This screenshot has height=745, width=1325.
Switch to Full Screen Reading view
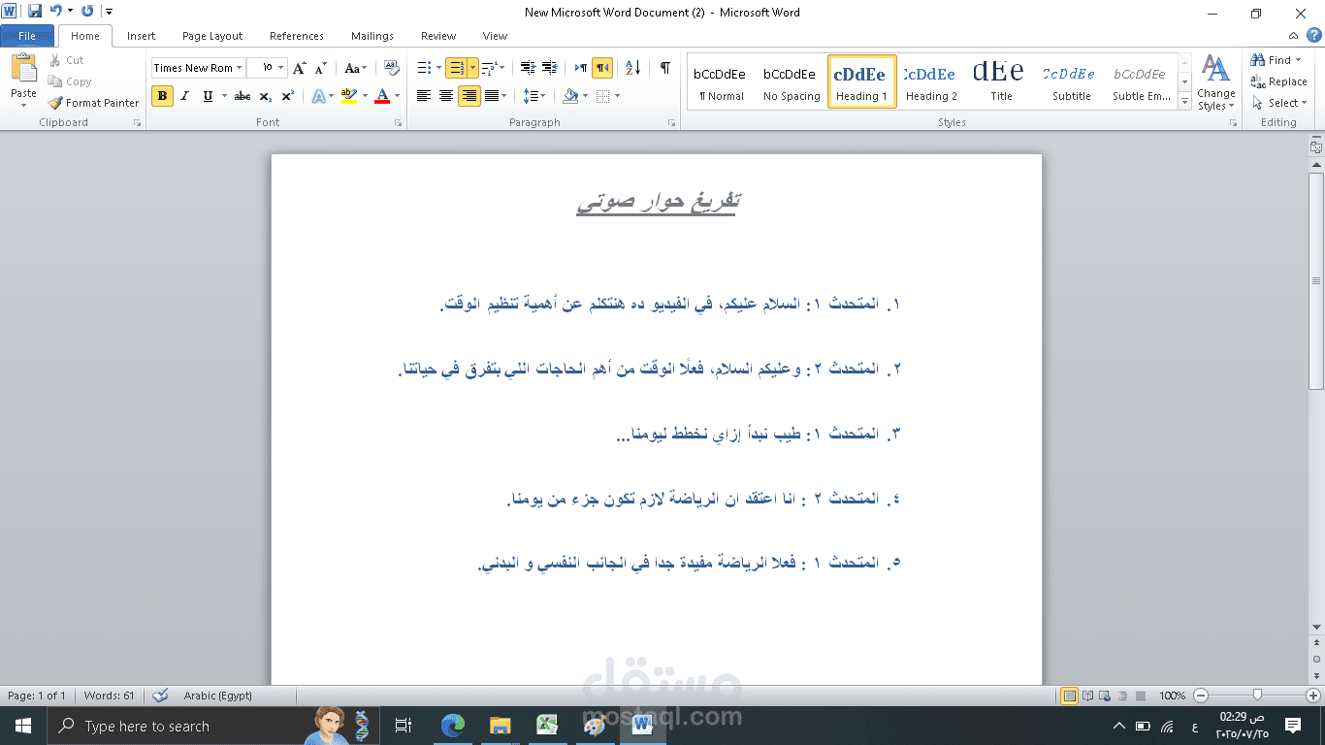click(x=1087, y=696)
